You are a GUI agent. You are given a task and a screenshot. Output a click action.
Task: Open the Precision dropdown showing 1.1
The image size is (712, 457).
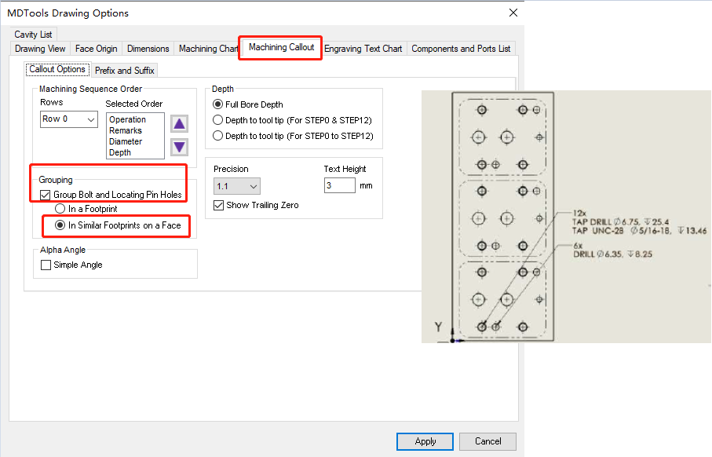click(x=236, y=186)
